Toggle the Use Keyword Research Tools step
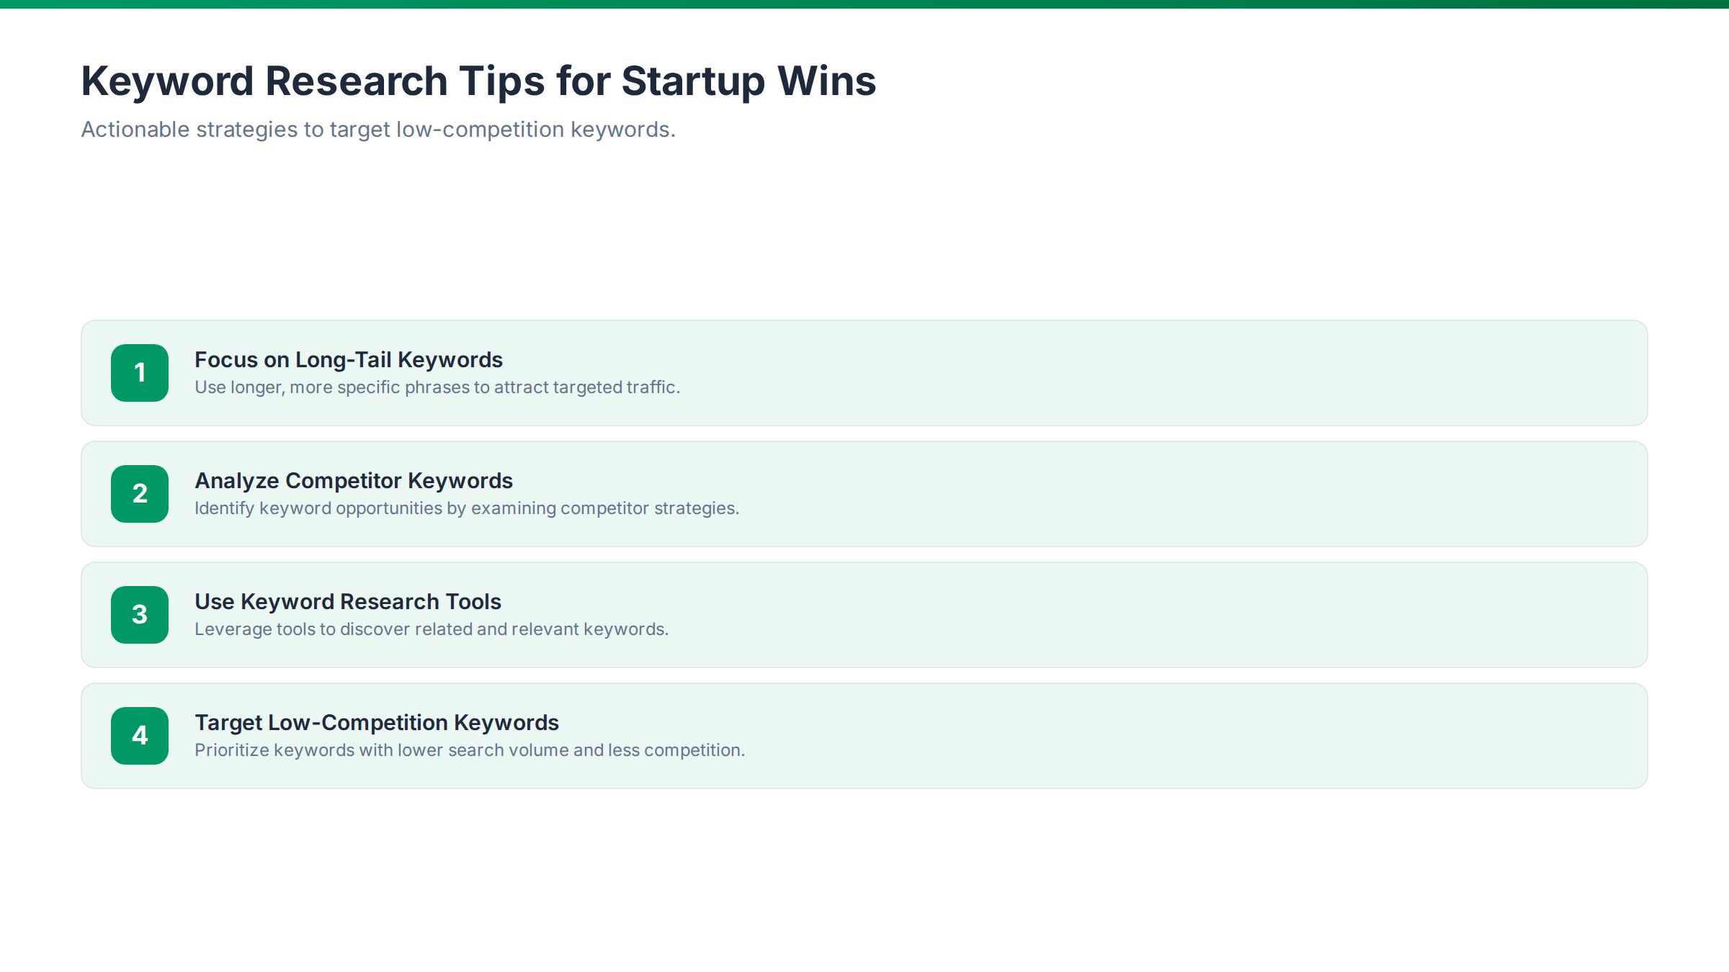 [864, 614]
